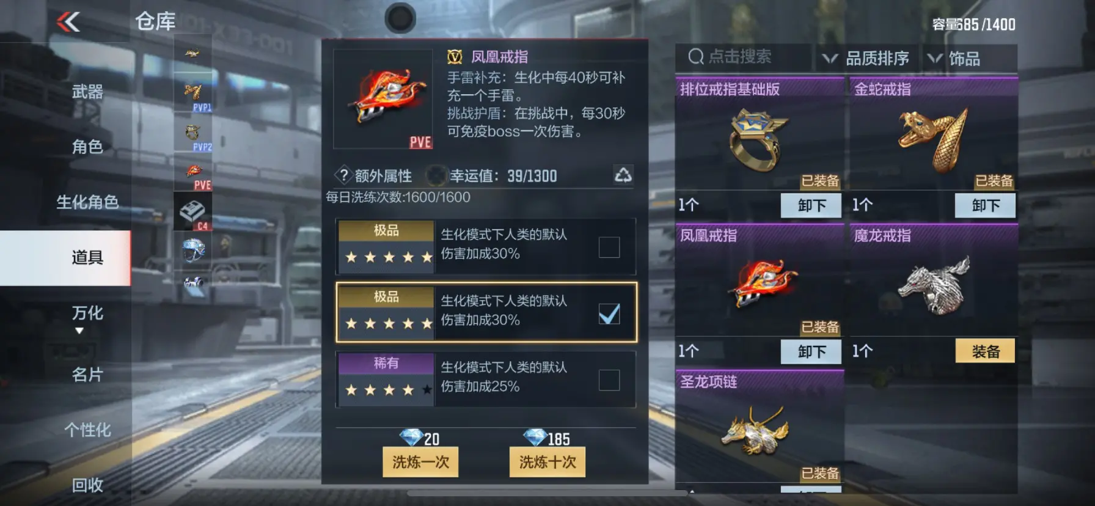1095x506 pixels.
Task: Select the PVP2 ring slot icon
Action: [193, 134]
